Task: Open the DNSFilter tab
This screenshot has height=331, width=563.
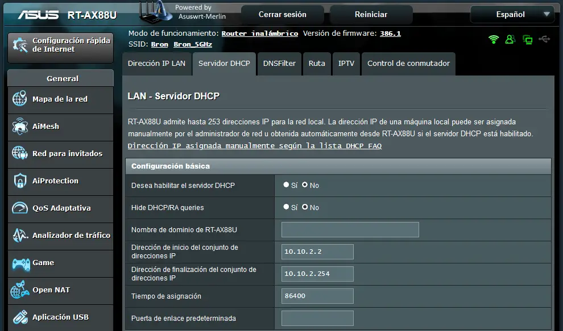Action: [279, 64]
